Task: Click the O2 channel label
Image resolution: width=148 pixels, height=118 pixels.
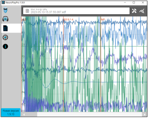Action: 23,104
